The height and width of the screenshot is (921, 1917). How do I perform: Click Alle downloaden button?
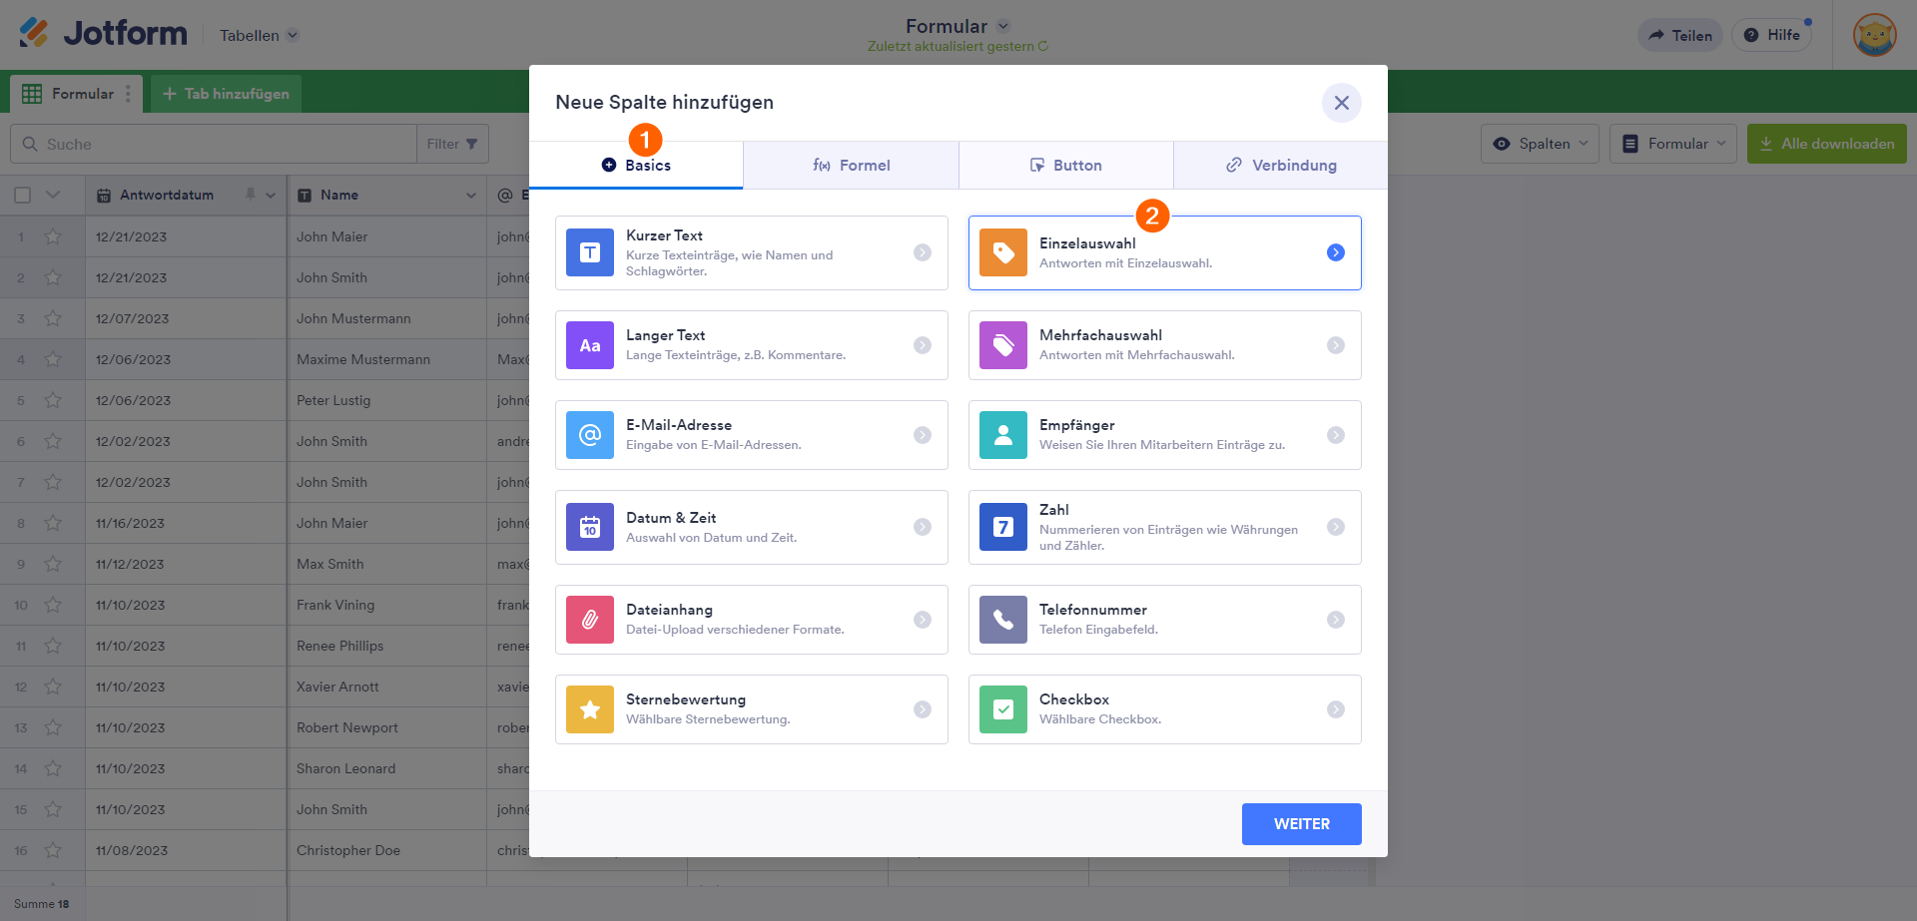[1826, 144]
